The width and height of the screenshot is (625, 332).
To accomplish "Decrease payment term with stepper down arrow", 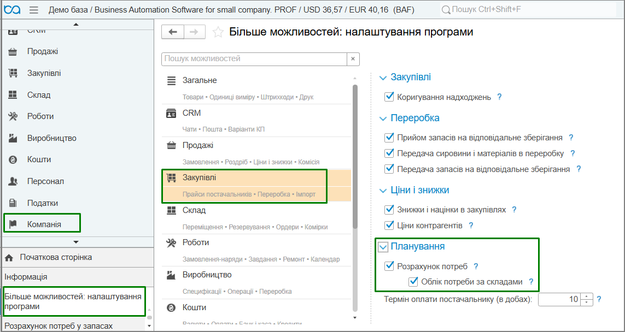I will click(586, 302).
